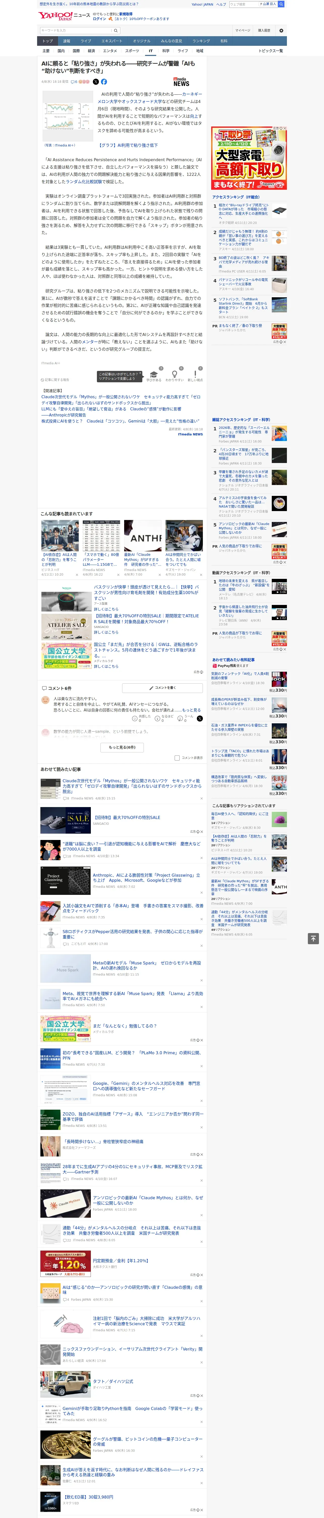
Task: Click the 記事に関する報告 link
Action: coord(55,380)
